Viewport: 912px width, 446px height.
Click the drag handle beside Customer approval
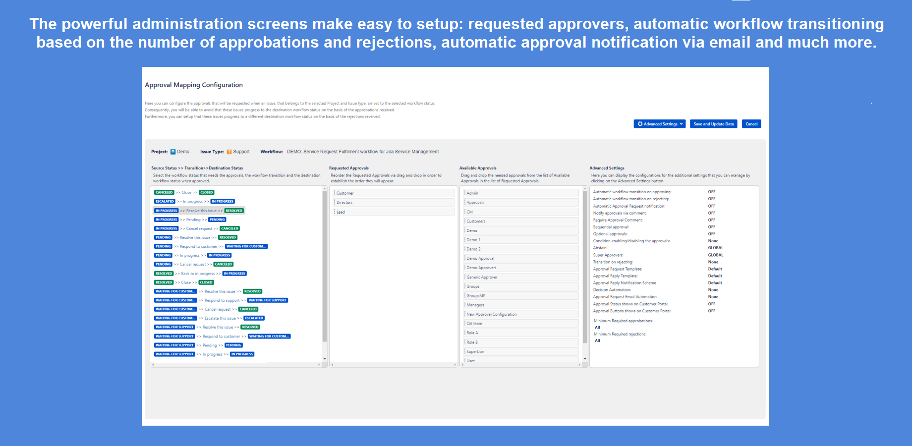[334, 193]
